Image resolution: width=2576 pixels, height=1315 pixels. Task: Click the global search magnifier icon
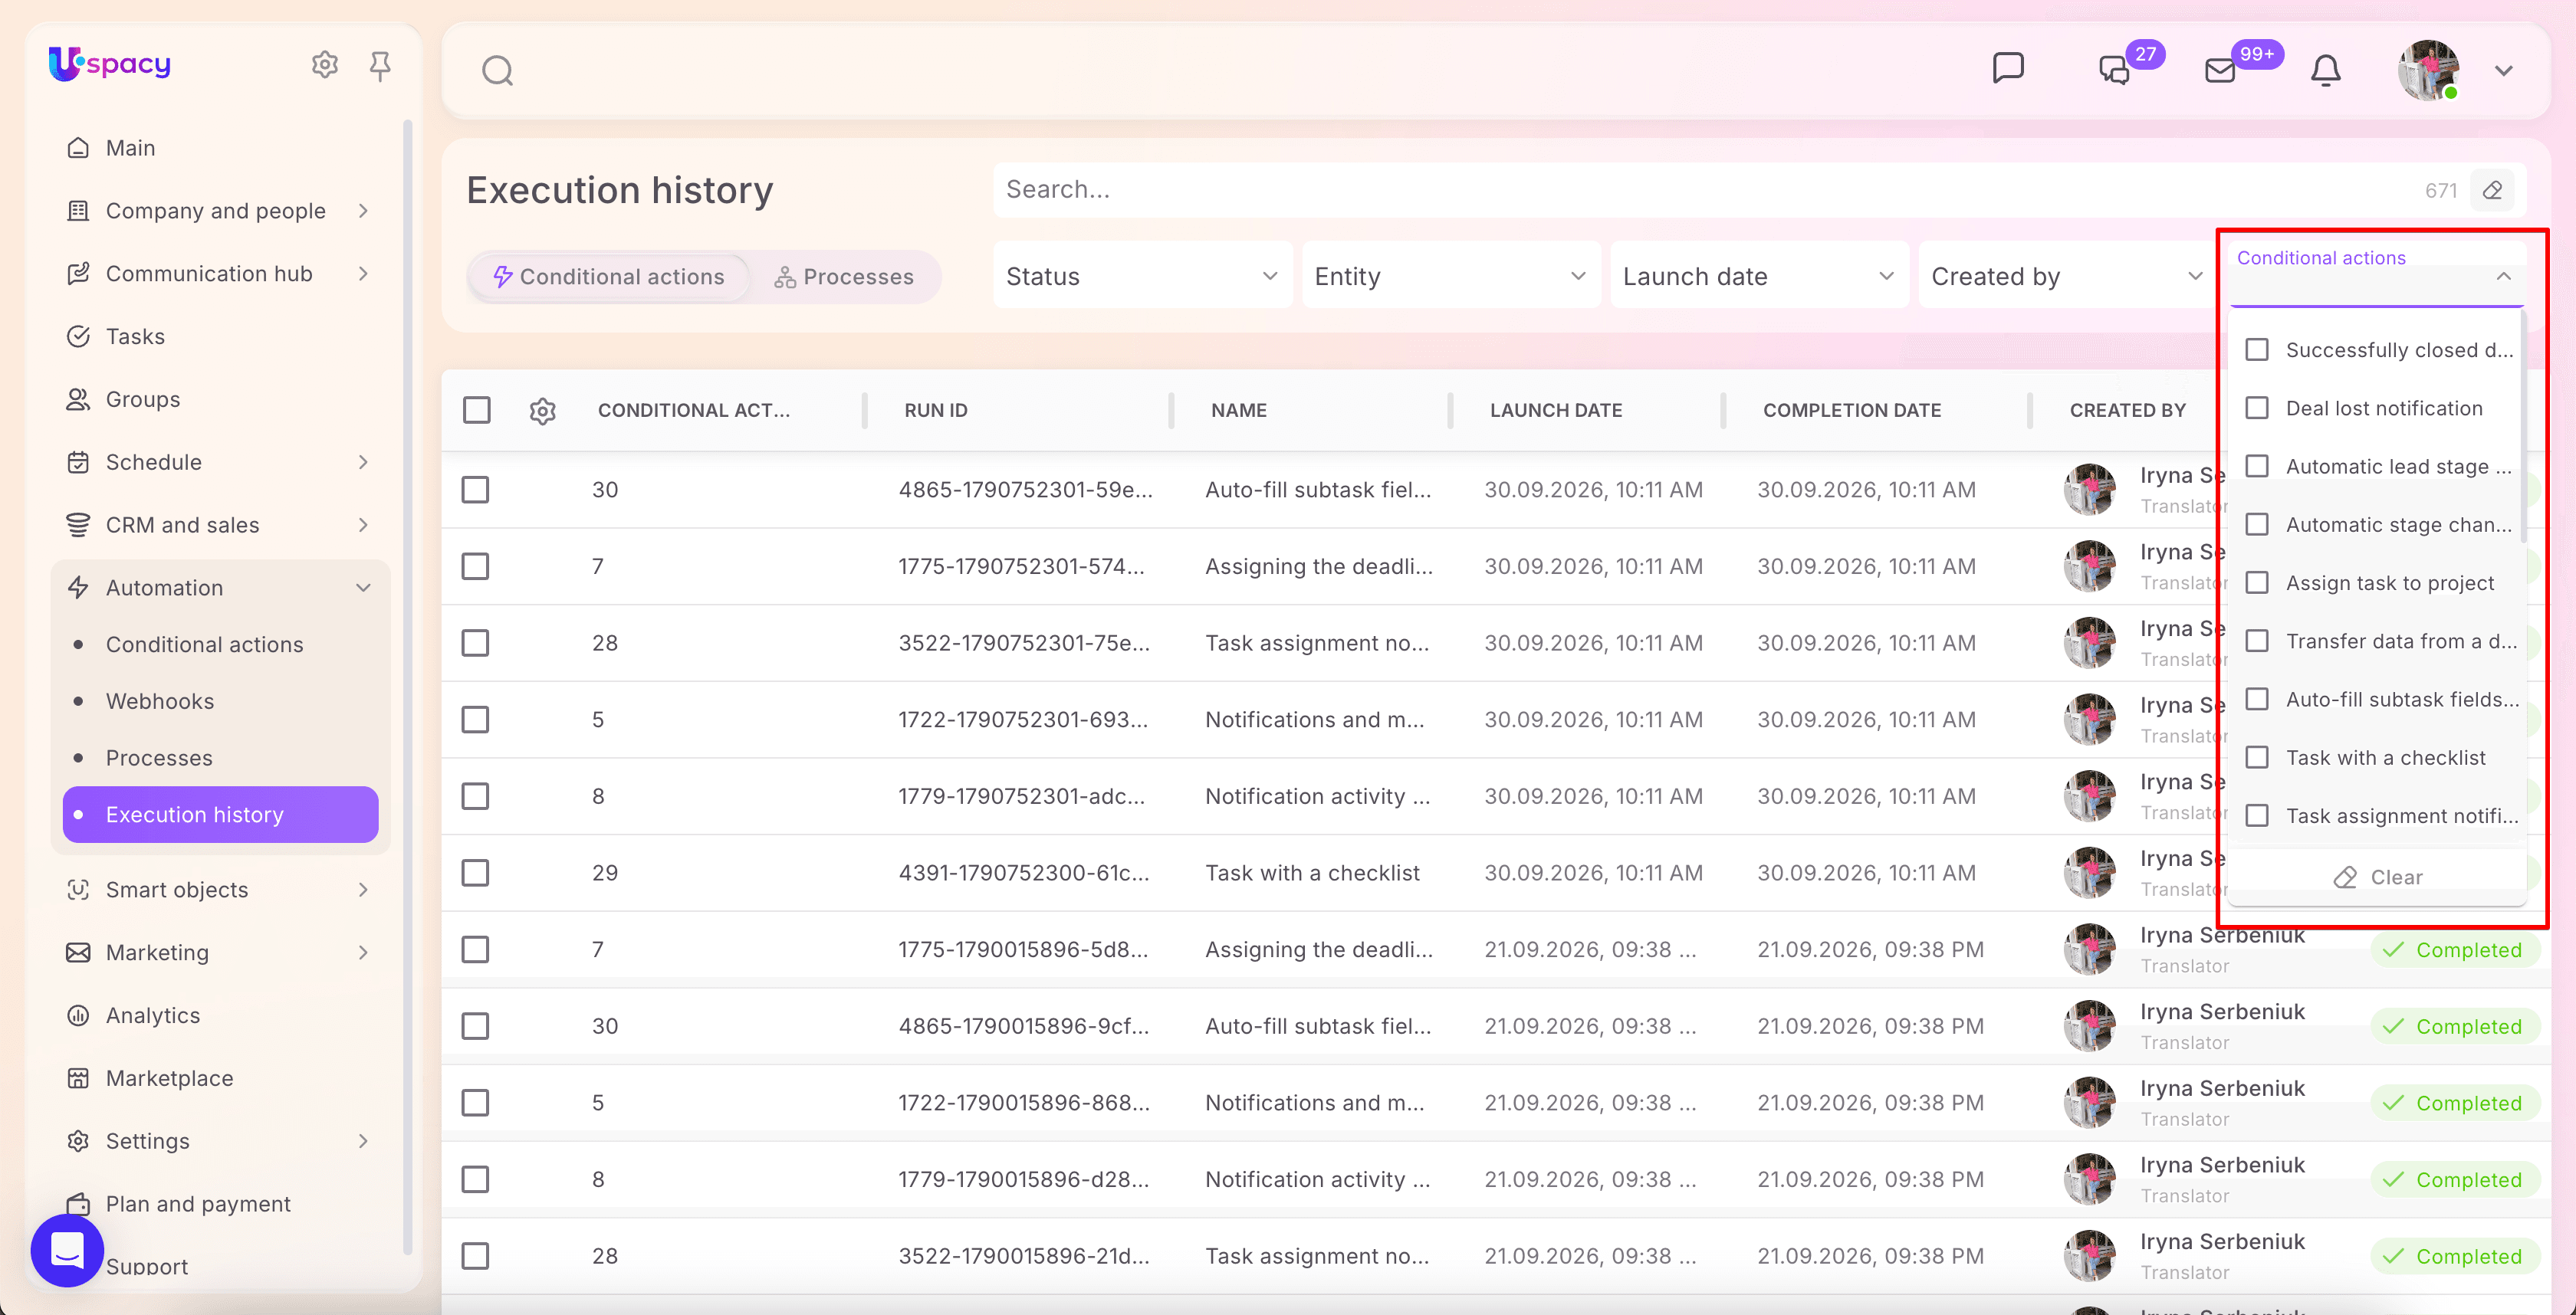[497, 71]
